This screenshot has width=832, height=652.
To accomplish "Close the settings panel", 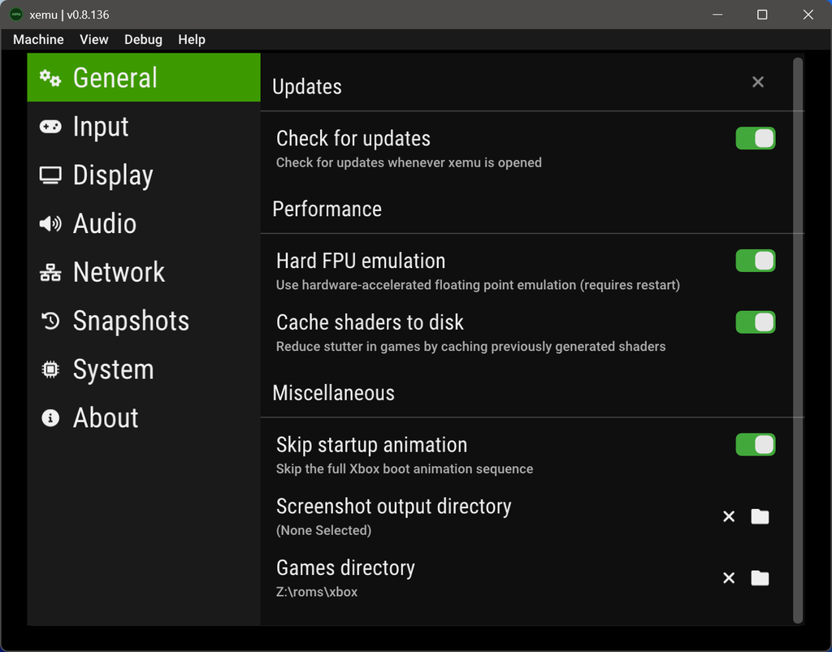I will point(758,82).
